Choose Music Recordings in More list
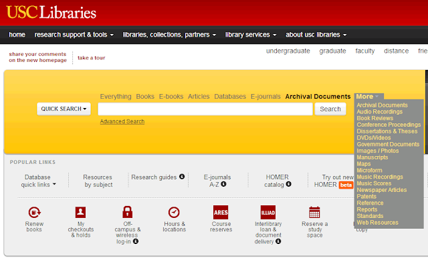Viewport: 428px width, 258px height. click(380, 177)
